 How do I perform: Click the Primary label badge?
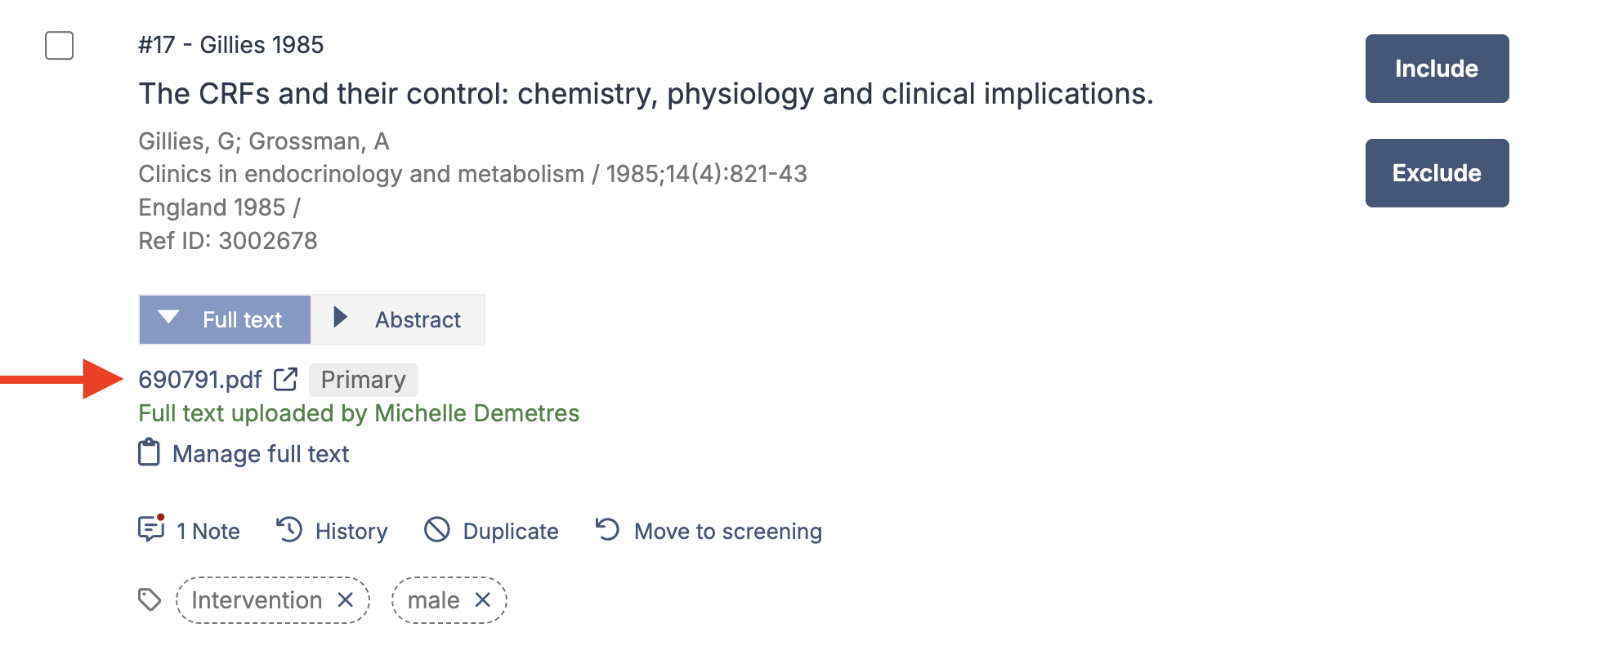tap(364, 380)
